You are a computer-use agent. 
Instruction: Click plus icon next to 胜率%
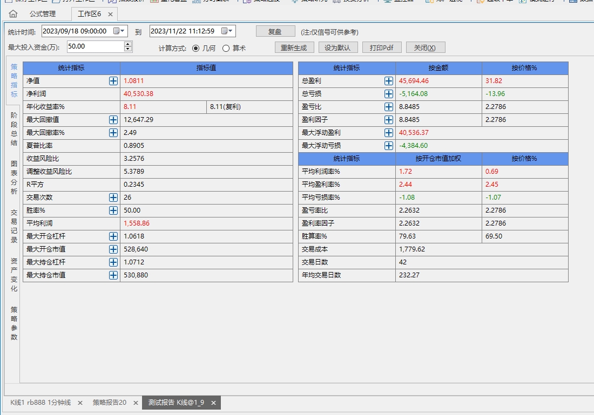(113, 210)
